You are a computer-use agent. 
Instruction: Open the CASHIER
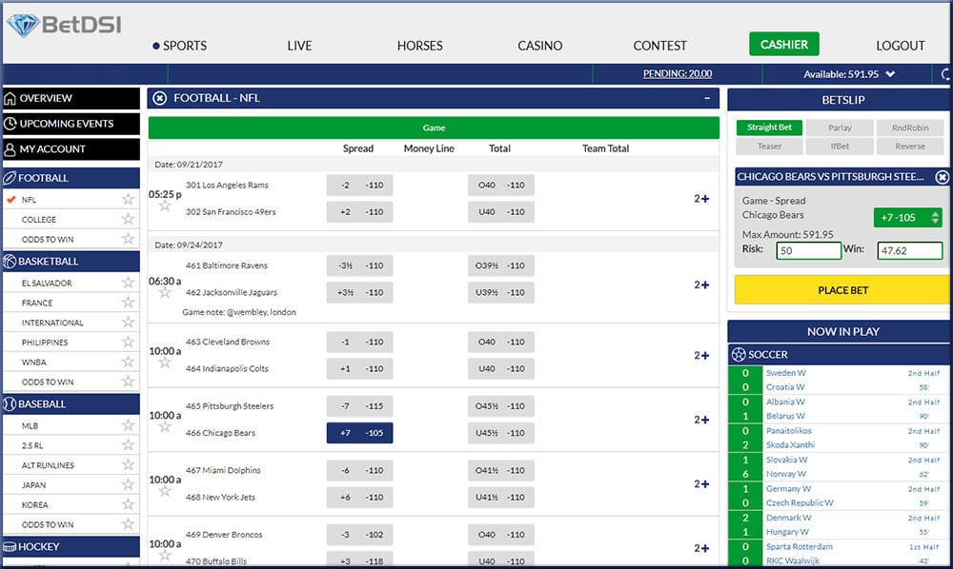[x=784, y=45]
